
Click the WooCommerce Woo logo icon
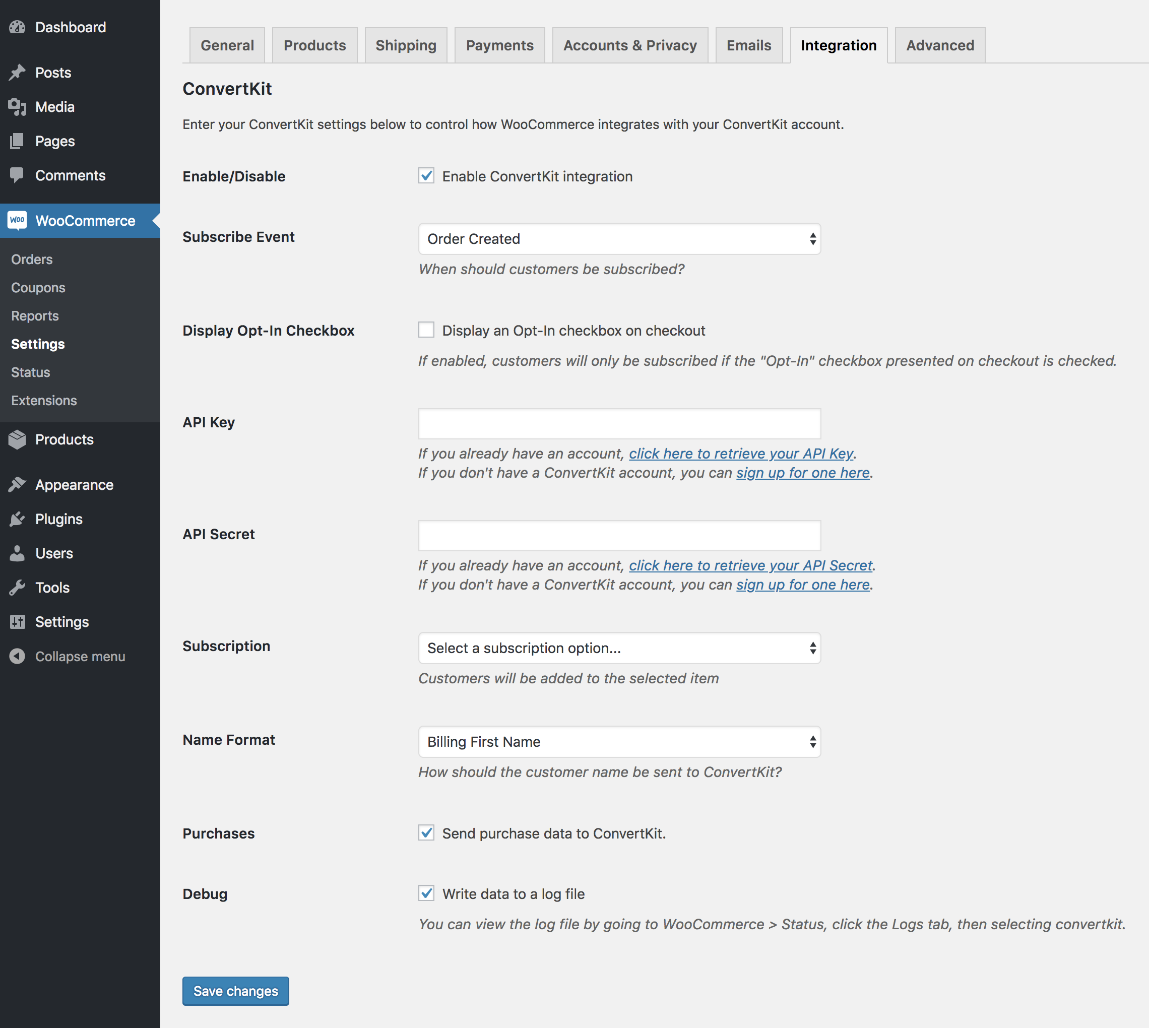(18, 220)
